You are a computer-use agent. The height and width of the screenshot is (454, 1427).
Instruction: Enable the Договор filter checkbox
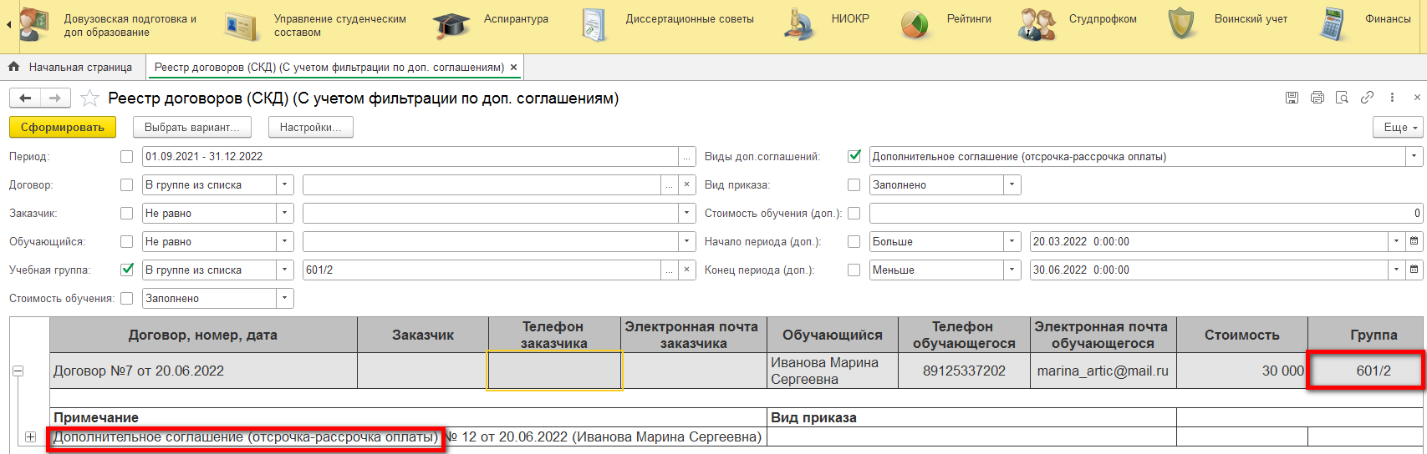pos(127,184)
